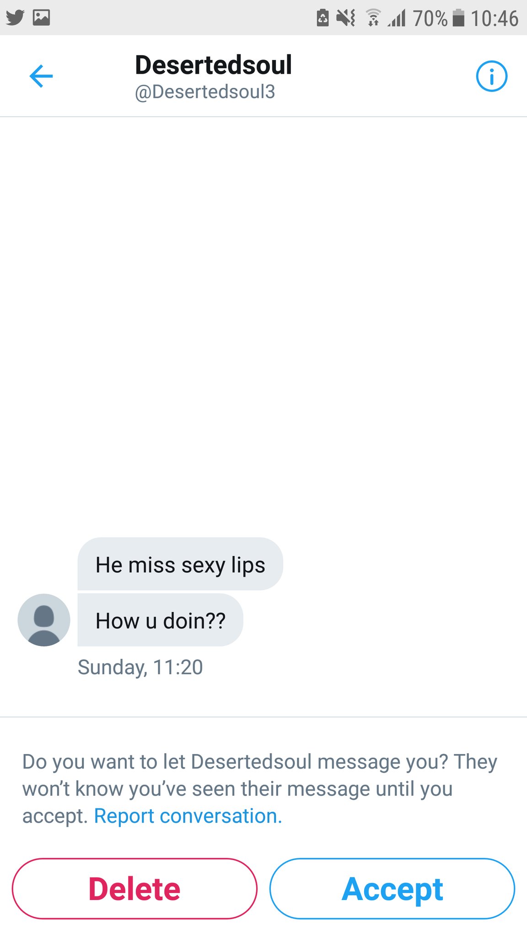Tap the signal strength icon
527x937 pixels.
pyautogui.click(x=397, y=18)
